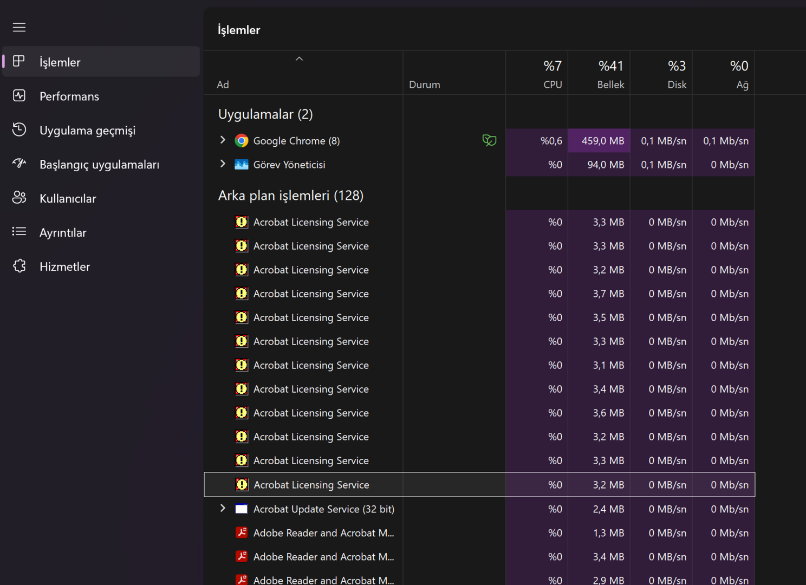The height and width of the screenshot is (585, 806).
Task: Open the Ayrıntılar tab
Action: coord(101,232)
